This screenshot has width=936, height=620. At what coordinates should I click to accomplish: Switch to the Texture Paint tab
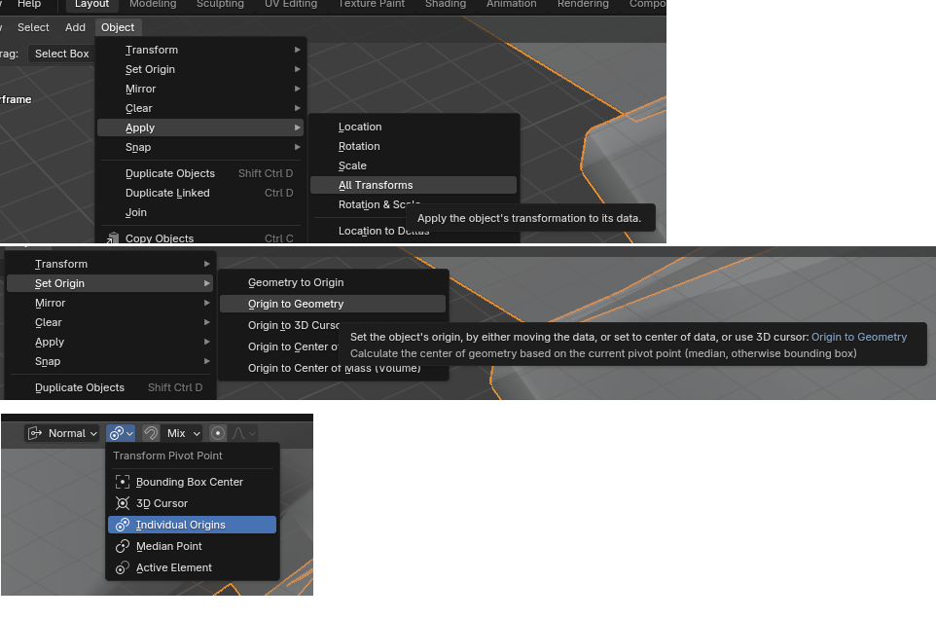coord(372,4)
